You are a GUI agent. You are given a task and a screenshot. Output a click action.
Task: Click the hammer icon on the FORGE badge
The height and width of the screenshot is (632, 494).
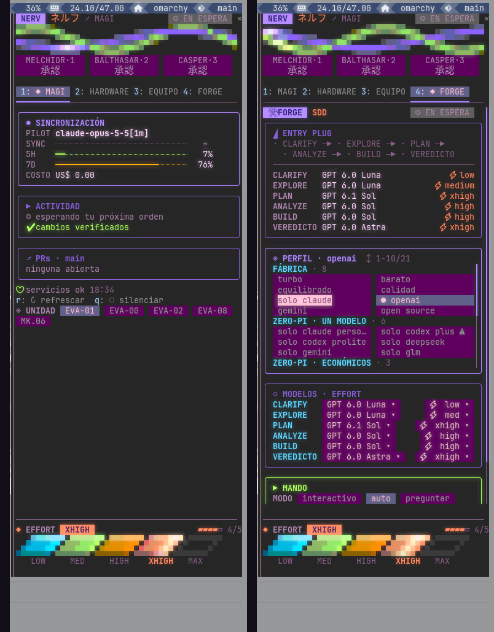pyautogui.click(x=273, y=112)
